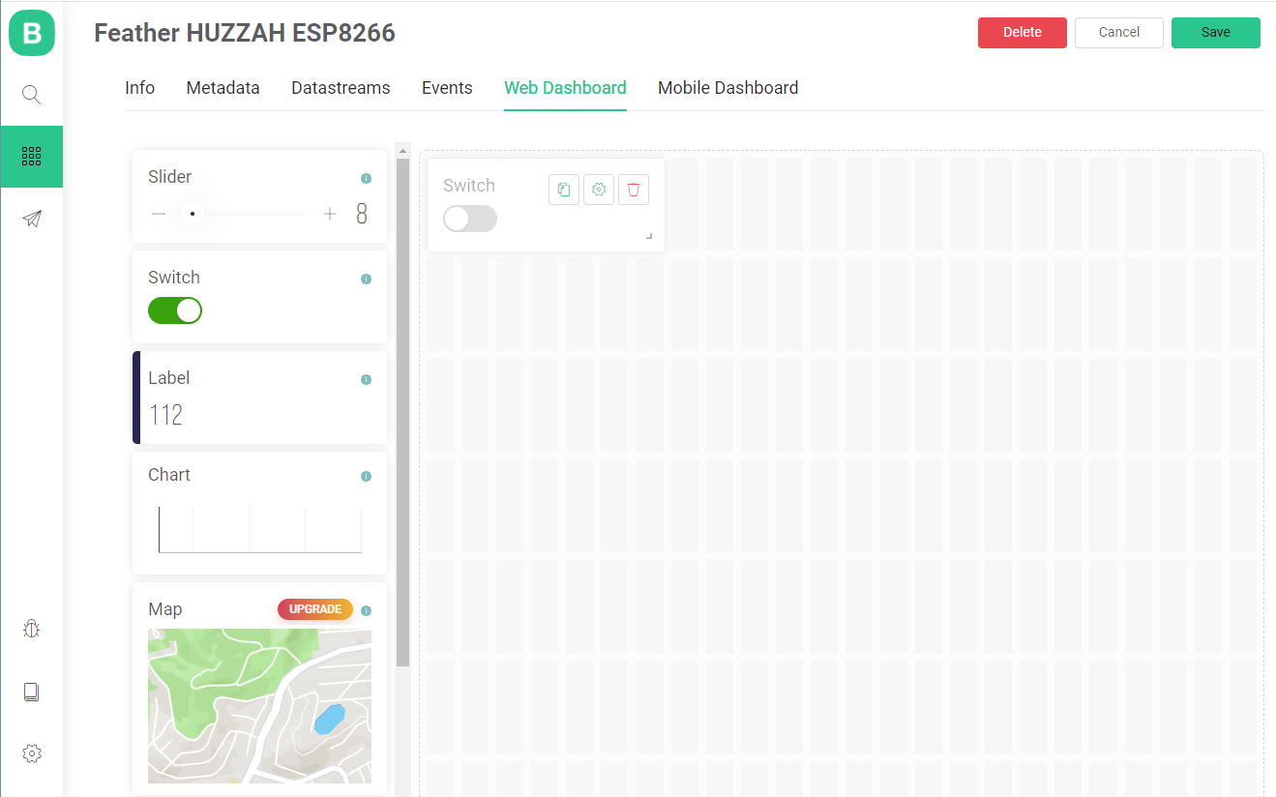Toggle the grey Switch on dashboard canvas
This screenshot has width=1276, height=797.
[470, 219]
